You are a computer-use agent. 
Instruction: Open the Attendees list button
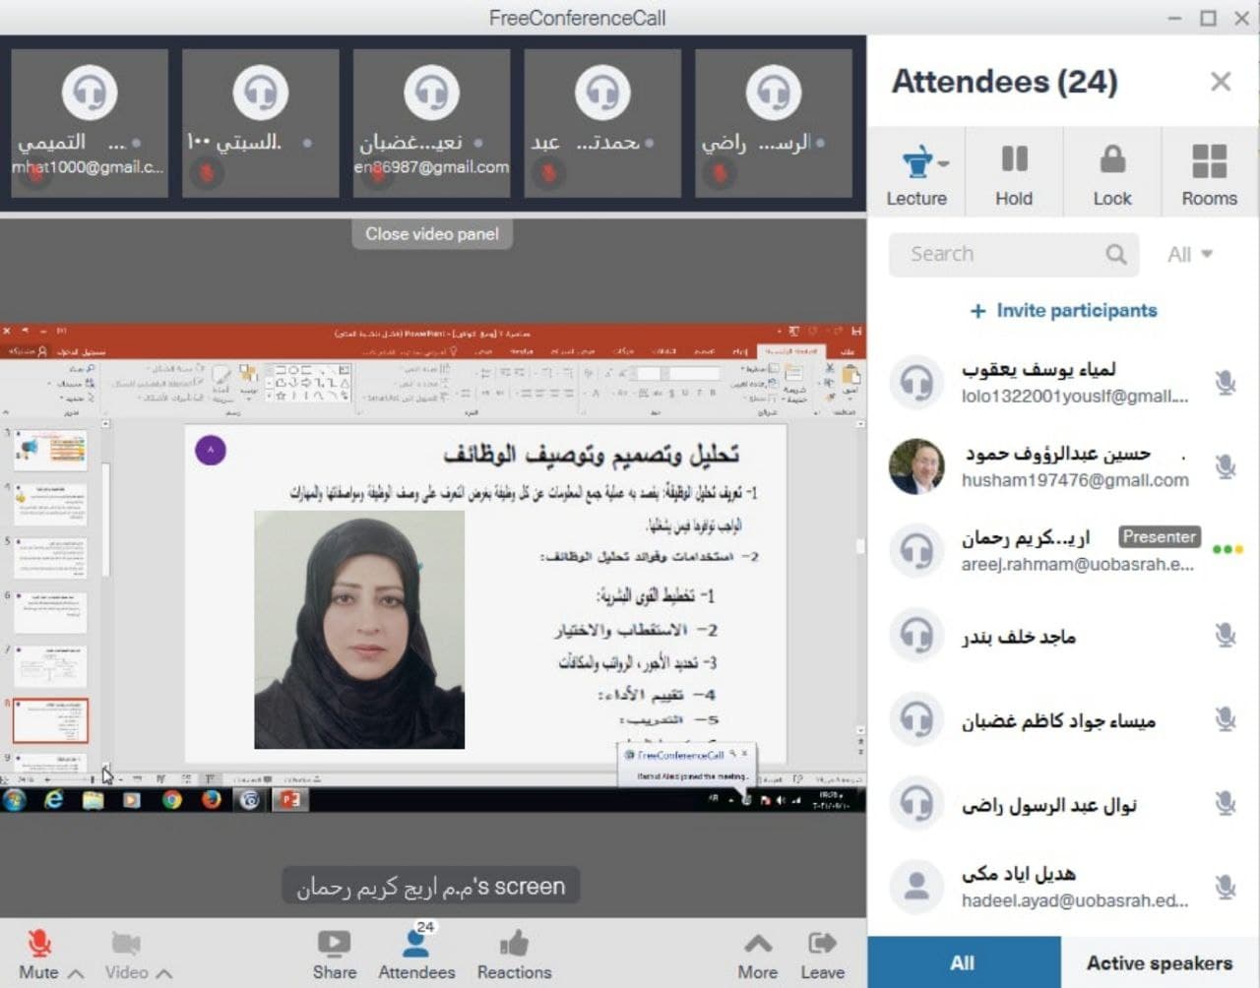coord(416,954)
